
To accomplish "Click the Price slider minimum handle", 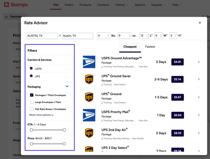I will click(31, 144).
